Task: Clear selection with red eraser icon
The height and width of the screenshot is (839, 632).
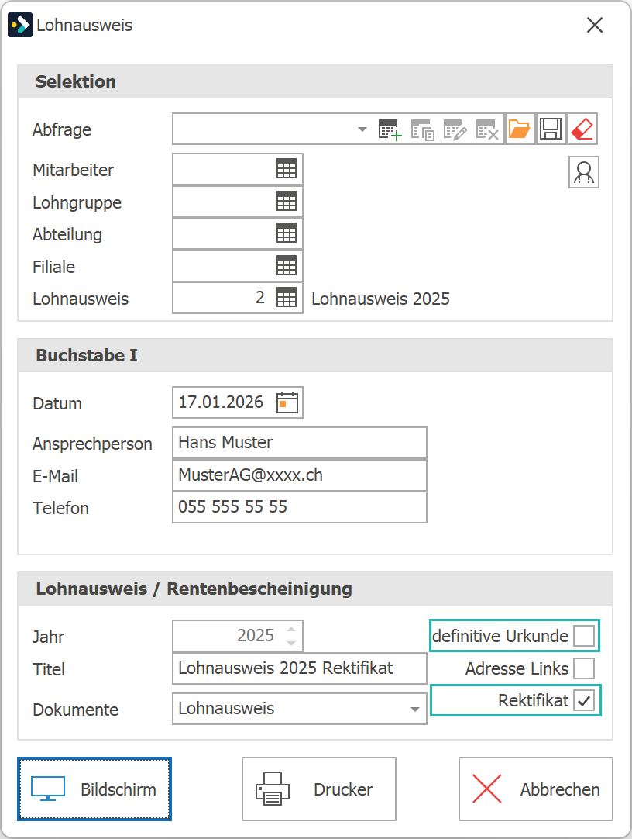Action: pos(582,129)
